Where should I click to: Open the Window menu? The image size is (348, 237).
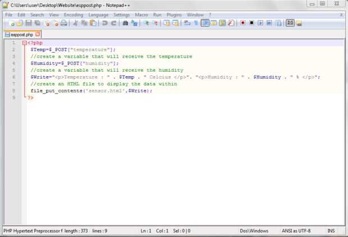tap(195, 15)
